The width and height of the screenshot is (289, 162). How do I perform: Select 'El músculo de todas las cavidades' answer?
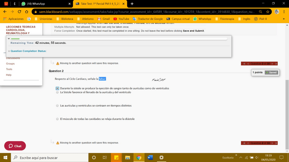(57, 119)
